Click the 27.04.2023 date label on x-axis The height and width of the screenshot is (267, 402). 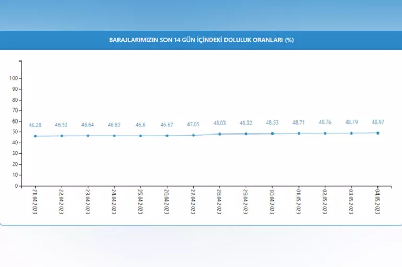pos(194,201)
